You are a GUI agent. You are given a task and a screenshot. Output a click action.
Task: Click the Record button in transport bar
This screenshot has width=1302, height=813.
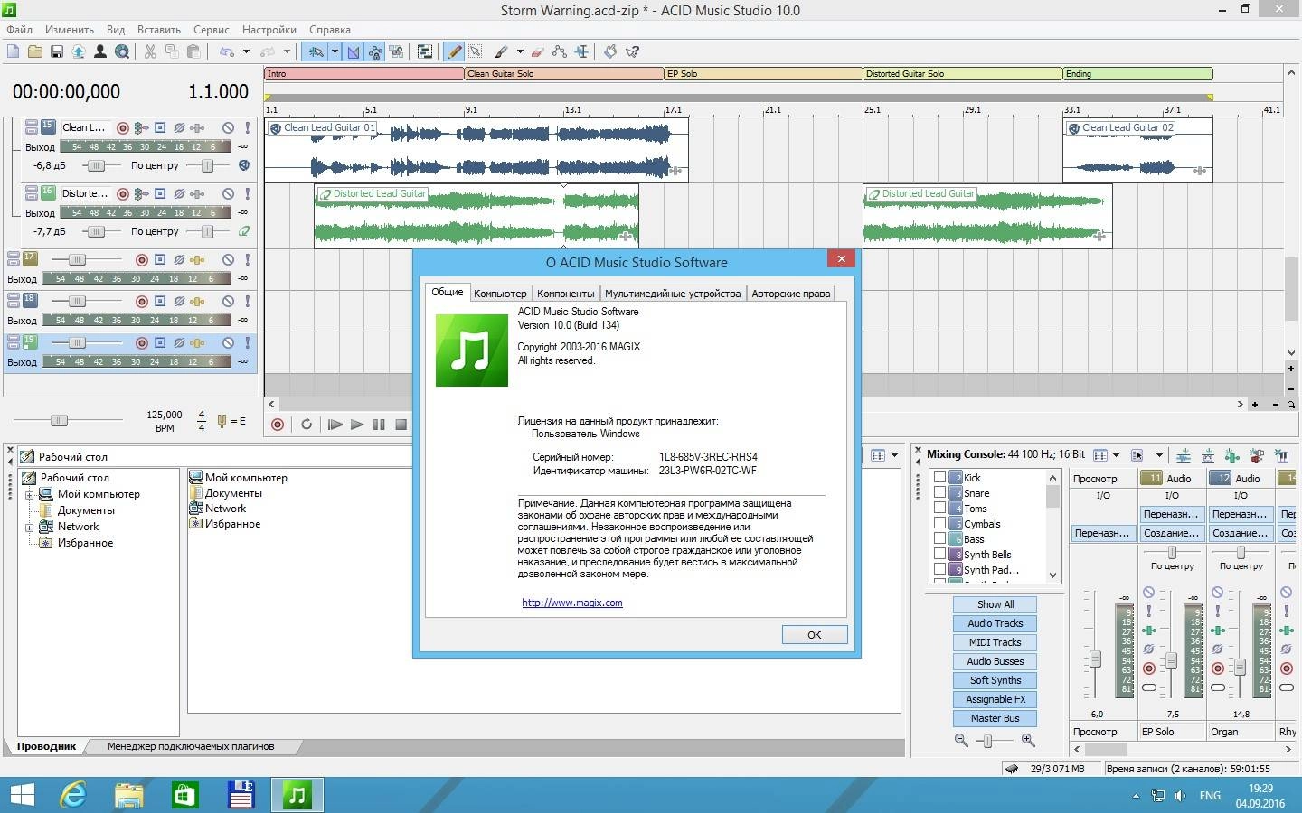[278, 424]
